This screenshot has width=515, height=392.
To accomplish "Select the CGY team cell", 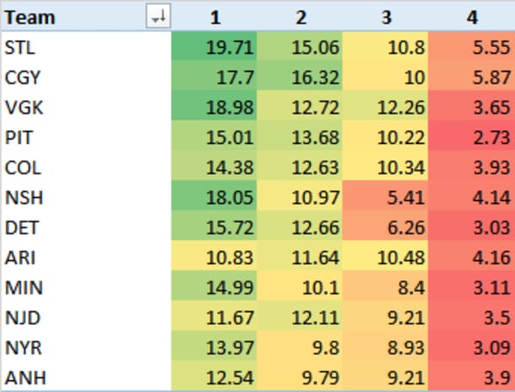I will 86,75.
